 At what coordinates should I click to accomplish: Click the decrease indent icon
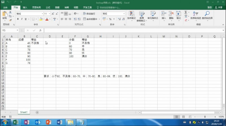(75, 19)
